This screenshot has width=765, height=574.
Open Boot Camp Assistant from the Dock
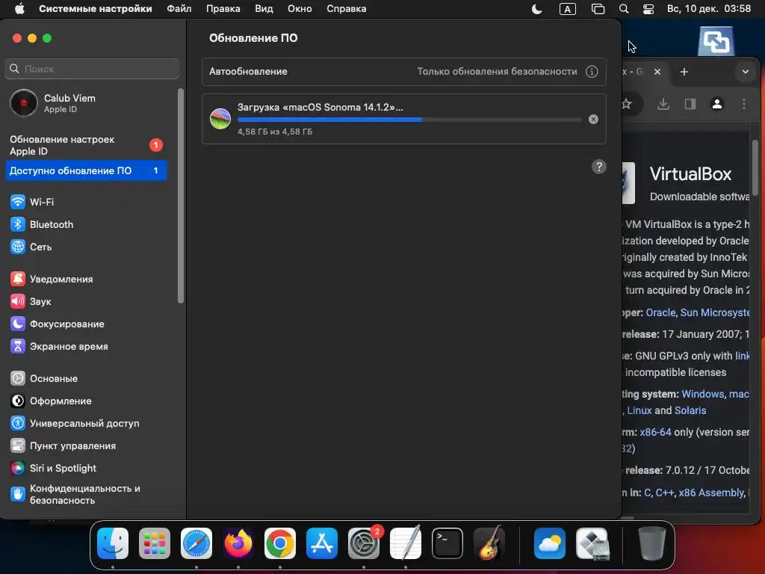pos(592,543)
